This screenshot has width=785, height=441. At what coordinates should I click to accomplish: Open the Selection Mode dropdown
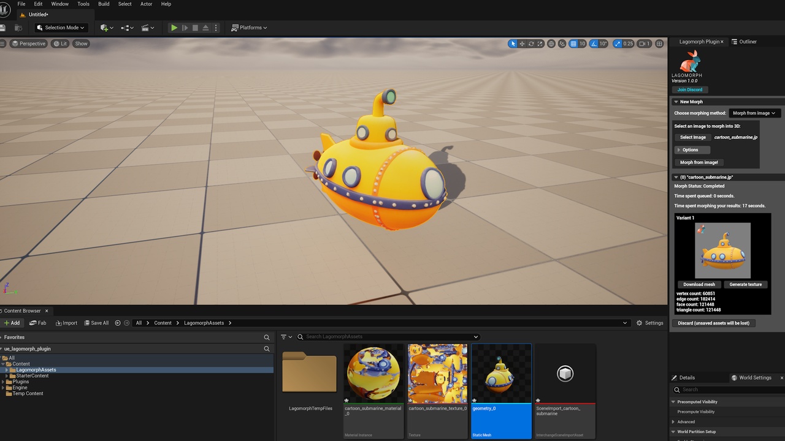[61, 28]
